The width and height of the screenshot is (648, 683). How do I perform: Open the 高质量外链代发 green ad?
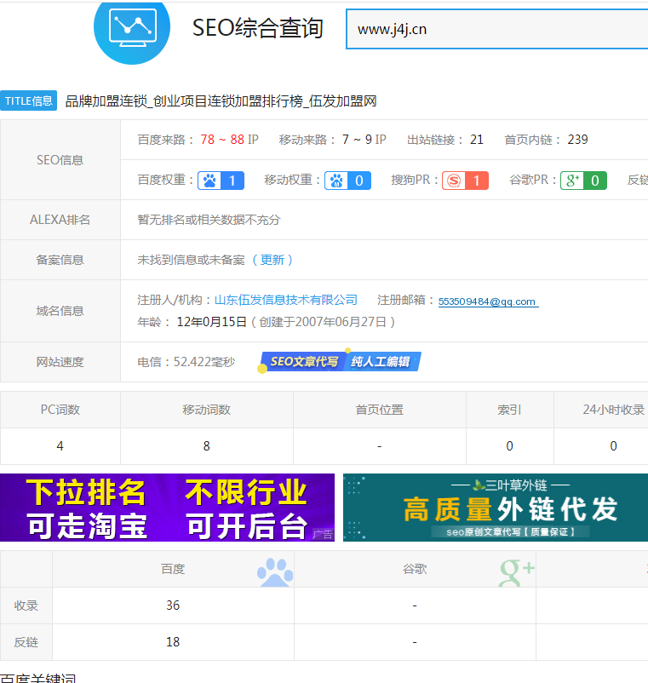click(496, 508)
